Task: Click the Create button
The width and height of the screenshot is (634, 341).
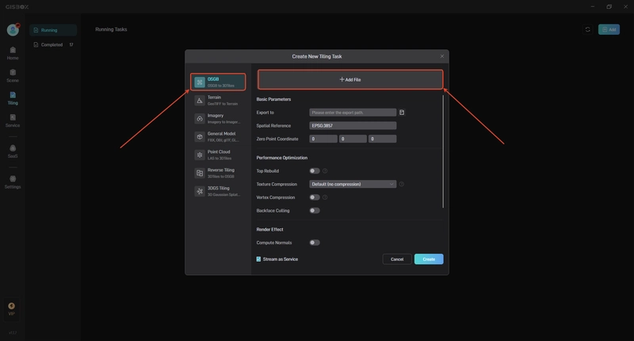Action: 429,259
